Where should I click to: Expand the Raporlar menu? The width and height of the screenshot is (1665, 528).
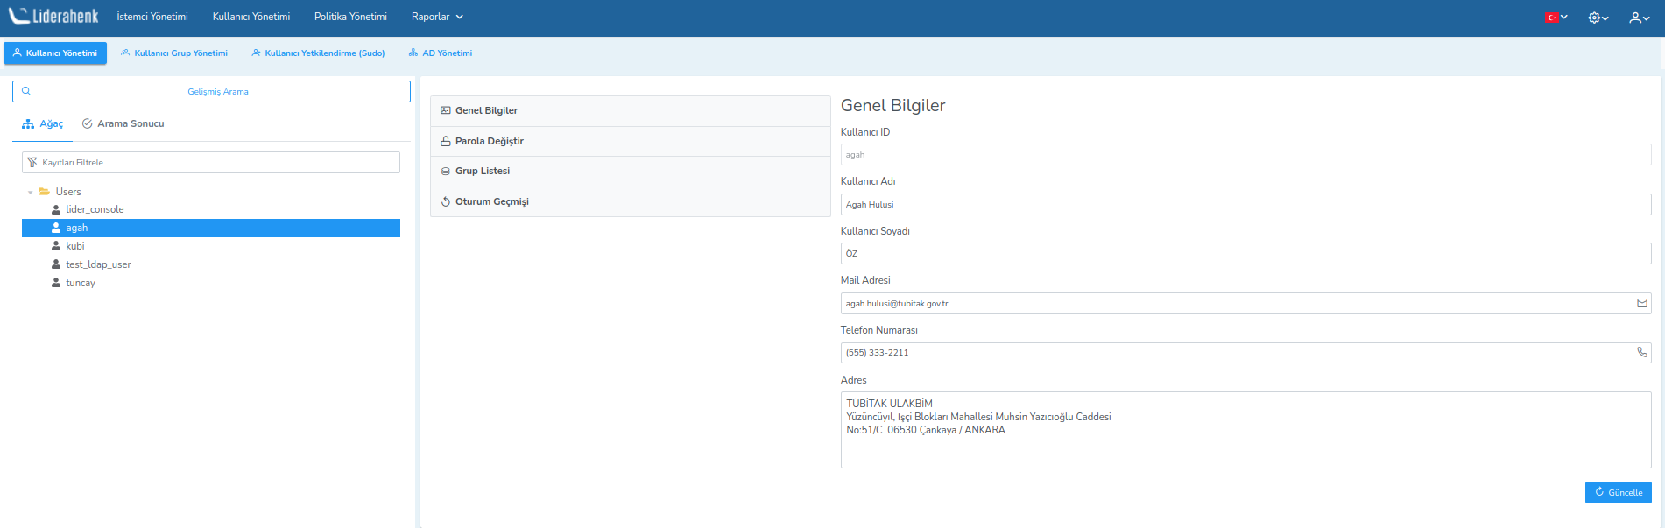click(x=437, y=17)
